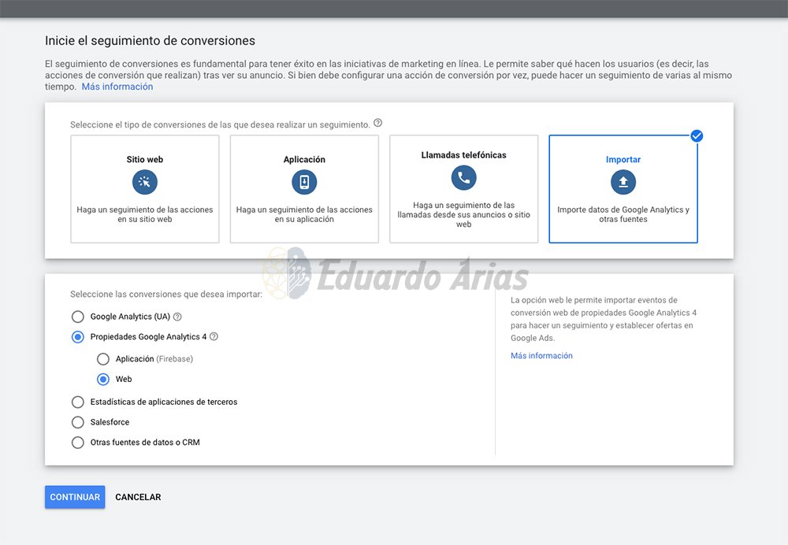Select Otras fuentes de datos o CRM radio
The height and width of the screenshot is (545, 788).
(77, 443)
